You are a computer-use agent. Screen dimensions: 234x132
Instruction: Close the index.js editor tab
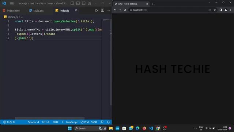pos(76,11)
